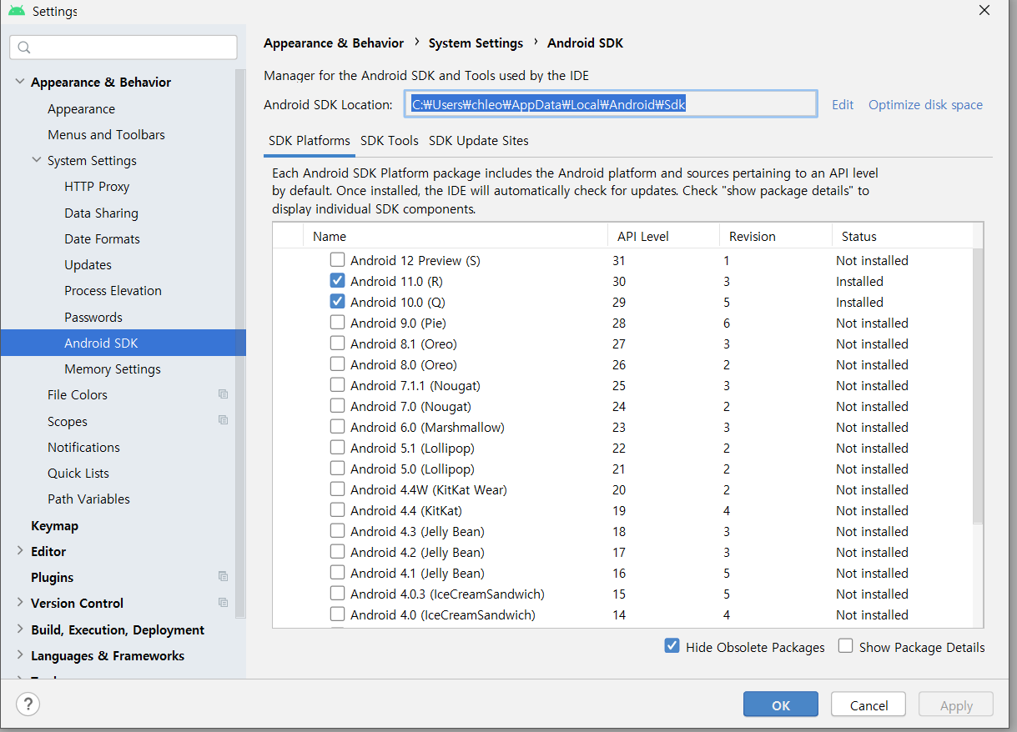Select Process Elevation in the tree

[113, 290]
